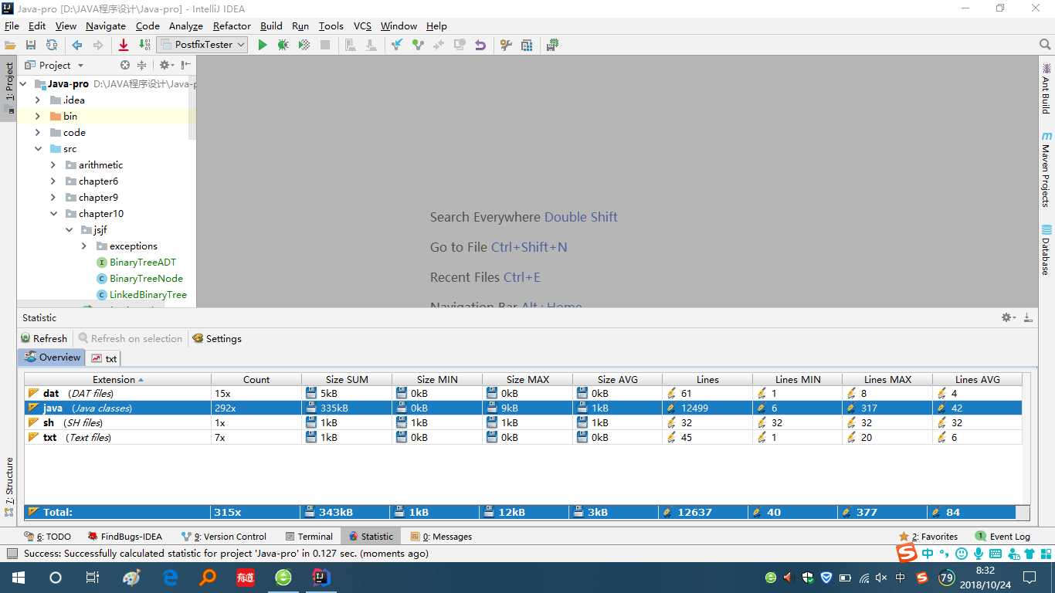
Task: Open the BinaryTreeNode class
Action: click(x=146, y=278)
